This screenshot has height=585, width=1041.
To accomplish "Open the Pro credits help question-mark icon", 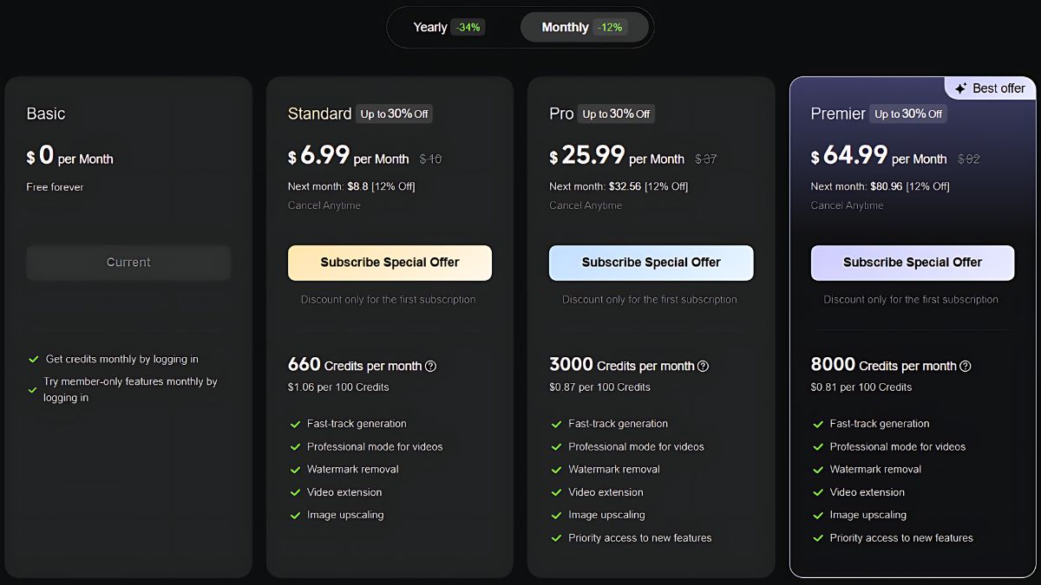I will pyautogui.click(x=703, y=366).
